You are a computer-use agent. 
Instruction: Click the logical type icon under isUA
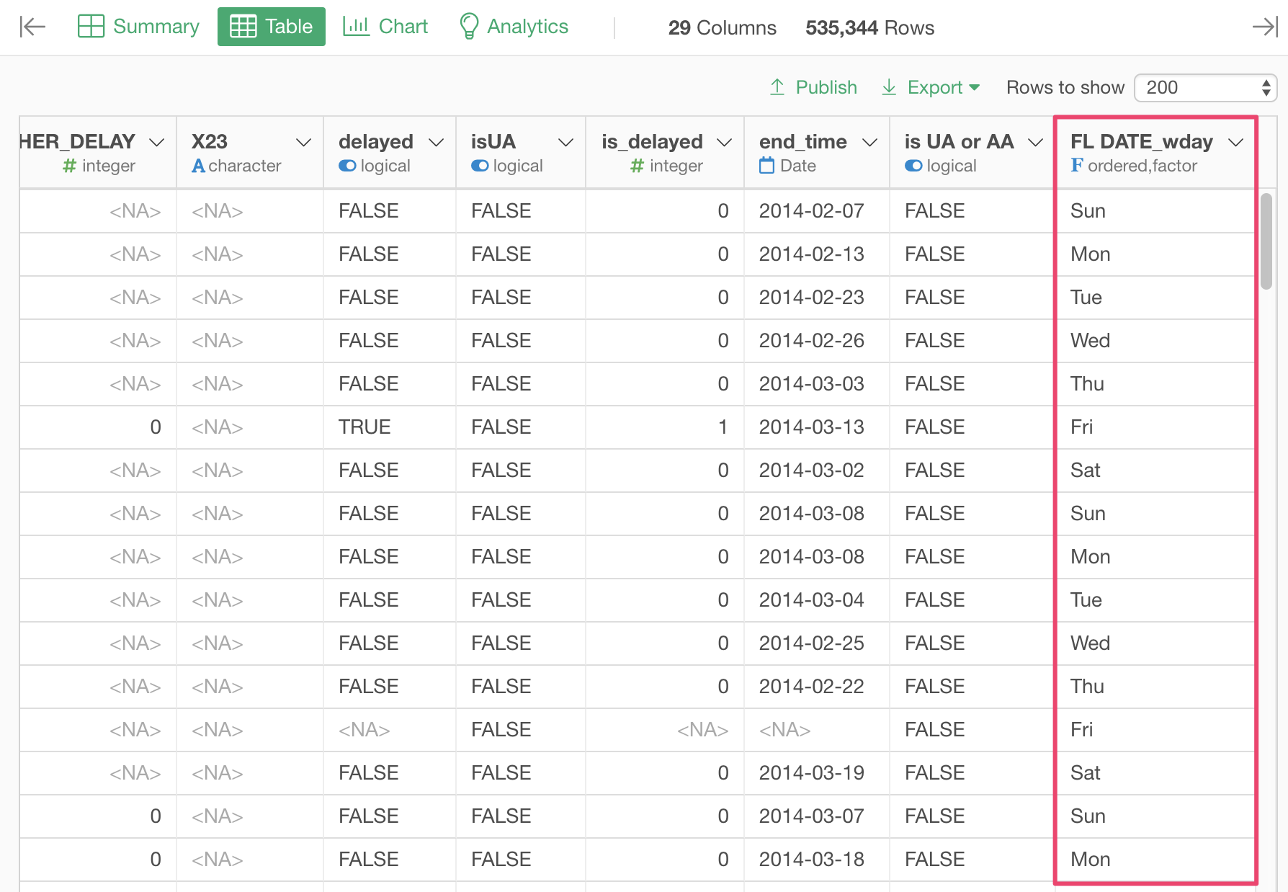click(480, 166)
